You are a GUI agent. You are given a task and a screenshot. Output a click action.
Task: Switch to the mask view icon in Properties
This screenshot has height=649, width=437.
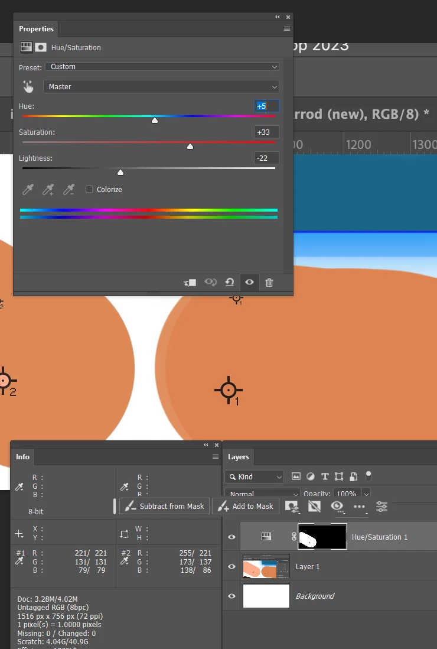tap(41, 47)
